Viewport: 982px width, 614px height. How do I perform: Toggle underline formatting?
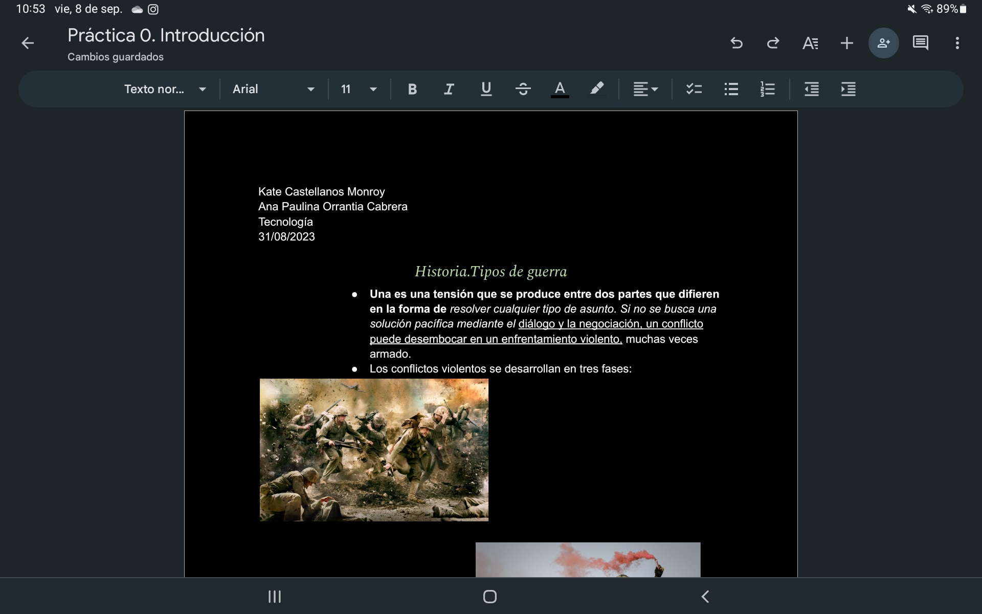pyautogui.click(x=486, y=89)
